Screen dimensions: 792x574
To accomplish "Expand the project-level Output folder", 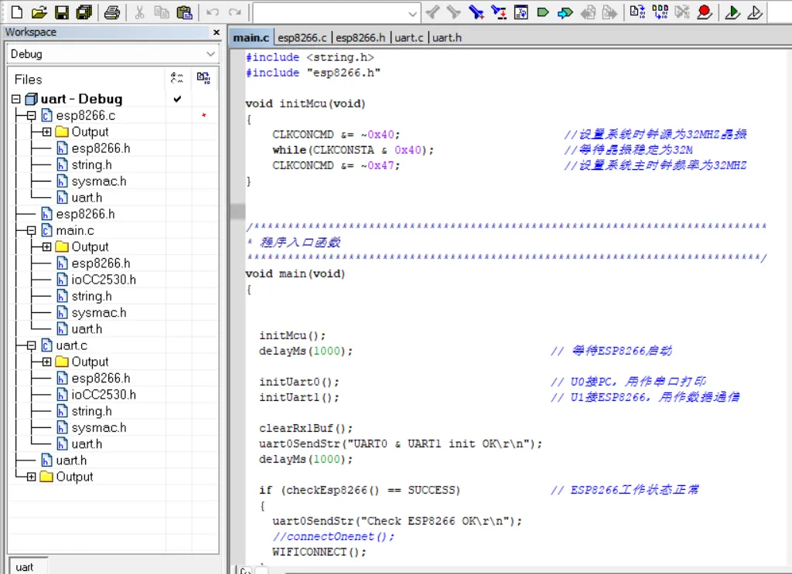I will (x=31, y=477).
